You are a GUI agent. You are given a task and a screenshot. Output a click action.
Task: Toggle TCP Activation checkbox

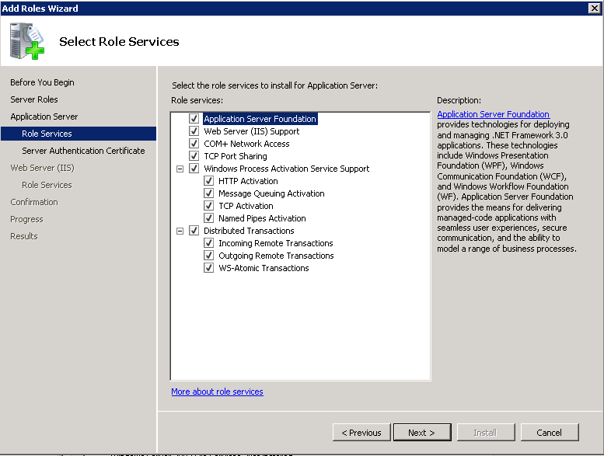click(x=208, y=206)
